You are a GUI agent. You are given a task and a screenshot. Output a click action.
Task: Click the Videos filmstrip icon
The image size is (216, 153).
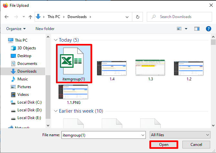[x=13, y=95]
